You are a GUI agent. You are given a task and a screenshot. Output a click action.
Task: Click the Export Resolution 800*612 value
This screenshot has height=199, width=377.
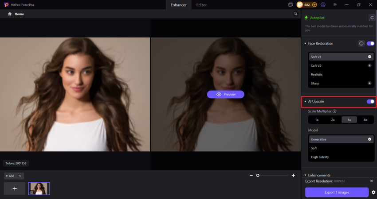339,181
